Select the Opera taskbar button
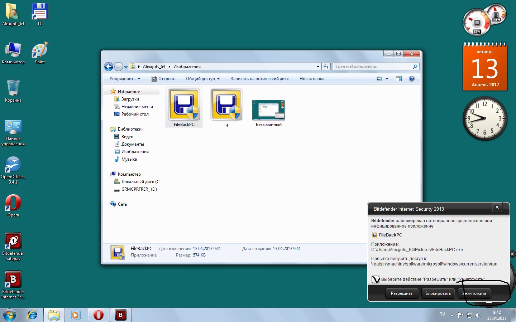This screenshot has height=322, width=516. point(99,315)
